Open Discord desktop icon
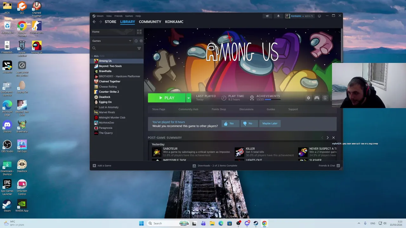406x228 pixels. [x=7, y=127]
